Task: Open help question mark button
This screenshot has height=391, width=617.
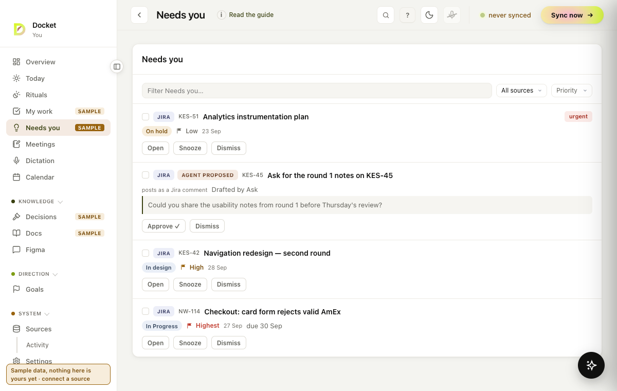Action: 407,15
